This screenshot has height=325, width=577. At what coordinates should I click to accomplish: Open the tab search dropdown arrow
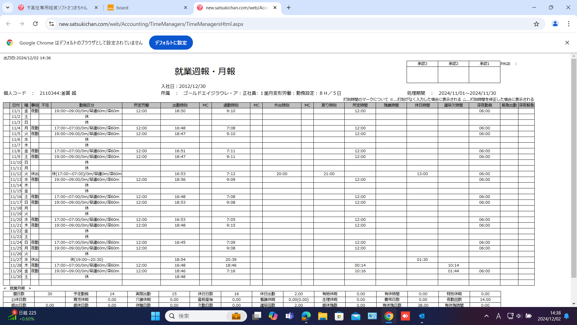(8, 8)
